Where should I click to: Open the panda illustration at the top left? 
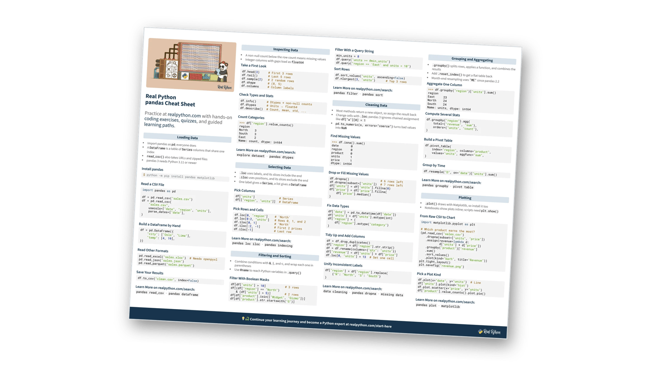pyautogui.click(x=191, y=65)
